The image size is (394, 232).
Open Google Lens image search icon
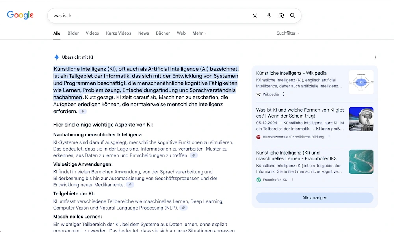(281, 16)
